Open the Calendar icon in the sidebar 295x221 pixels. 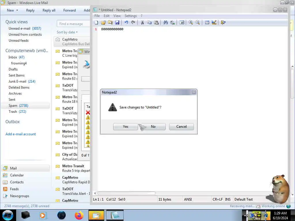(x=5, y=175)
